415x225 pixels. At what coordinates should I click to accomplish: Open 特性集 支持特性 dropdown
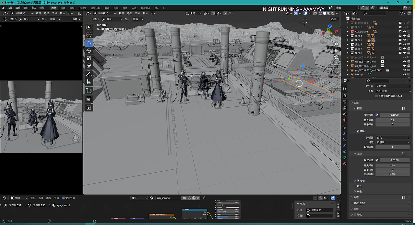click(393, 86)
